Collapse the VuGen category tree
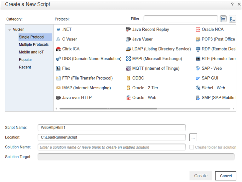Image resolution: width=242 pixels, height=182 pixels. (x=9, y=30)
